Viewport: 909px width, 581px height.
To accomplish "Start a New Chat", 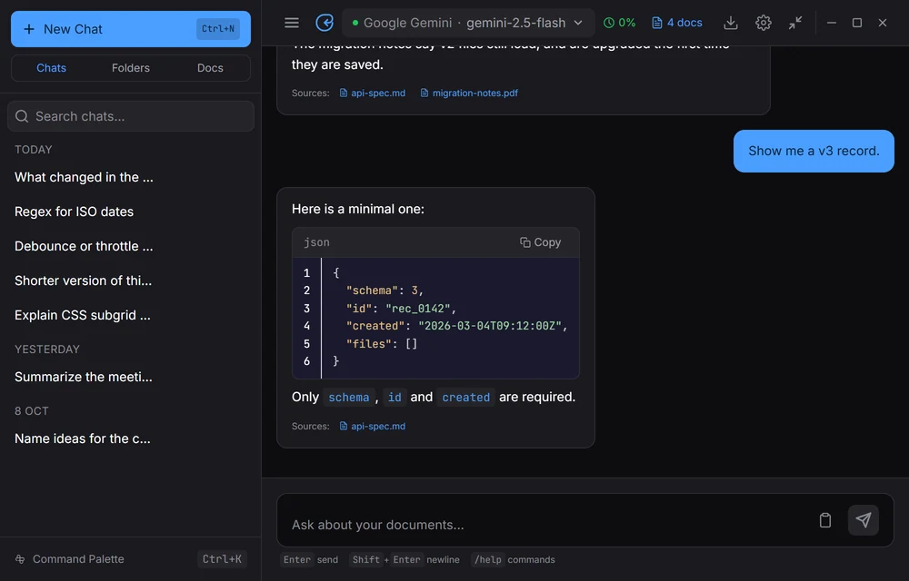I will (130, 29).
